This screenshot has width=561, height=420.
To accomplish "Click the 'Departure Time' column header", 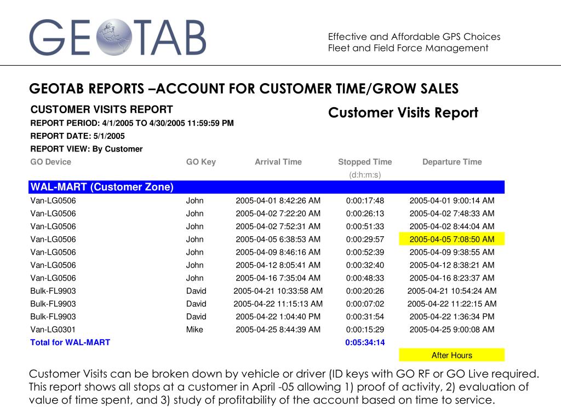I will pyautogui.click(x=452, y=162).
